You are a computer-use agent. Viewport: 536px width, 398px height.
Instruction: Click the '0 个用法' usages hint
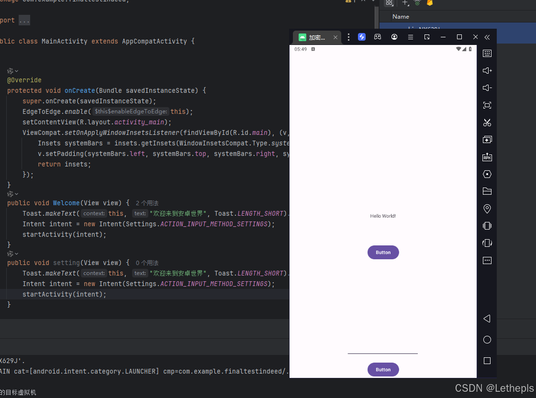147,263
